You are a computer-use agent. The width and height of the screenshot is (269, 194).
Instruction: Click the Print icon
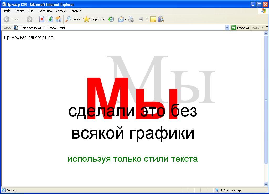pyautogui.click(x=131, y=19)
